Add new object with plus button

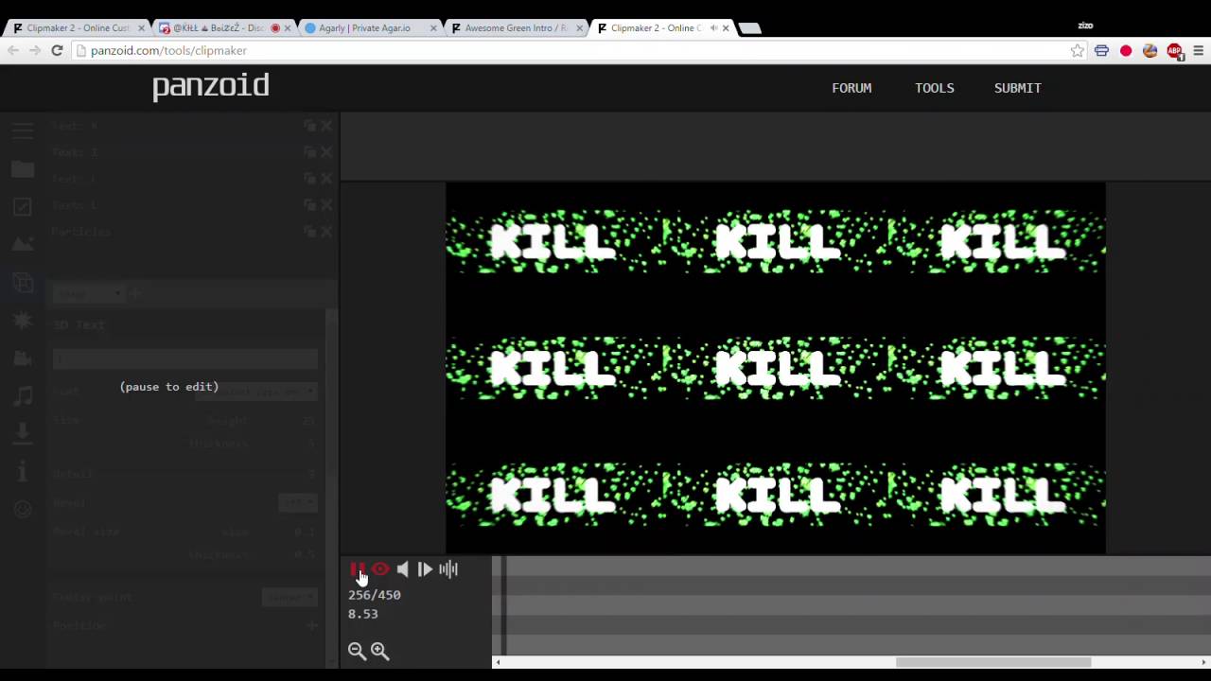pos(134,294)
